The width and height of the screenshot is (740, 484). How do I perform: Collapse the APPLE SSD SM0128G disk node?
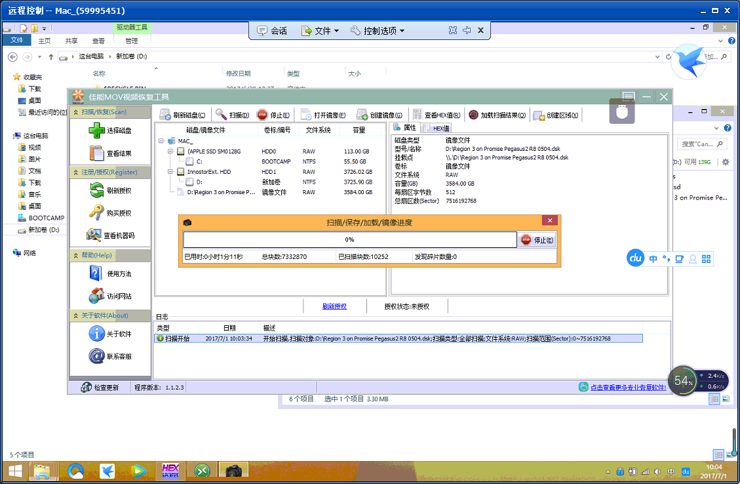click(x=170, y=151)
